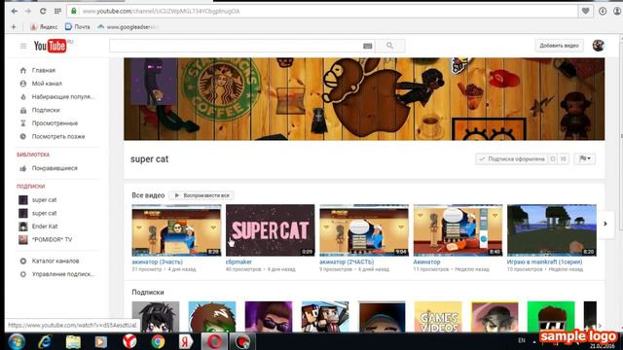The height and width of the screenshot is (350, 623).
Task: Click the green padlock security icon
Action: pos(74,11)
